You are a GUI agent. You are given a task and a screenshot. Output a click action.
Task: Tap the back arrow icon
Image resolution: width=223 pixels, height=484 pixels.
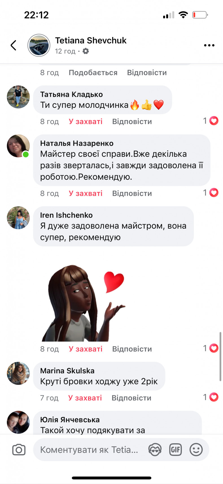point(13,45)
